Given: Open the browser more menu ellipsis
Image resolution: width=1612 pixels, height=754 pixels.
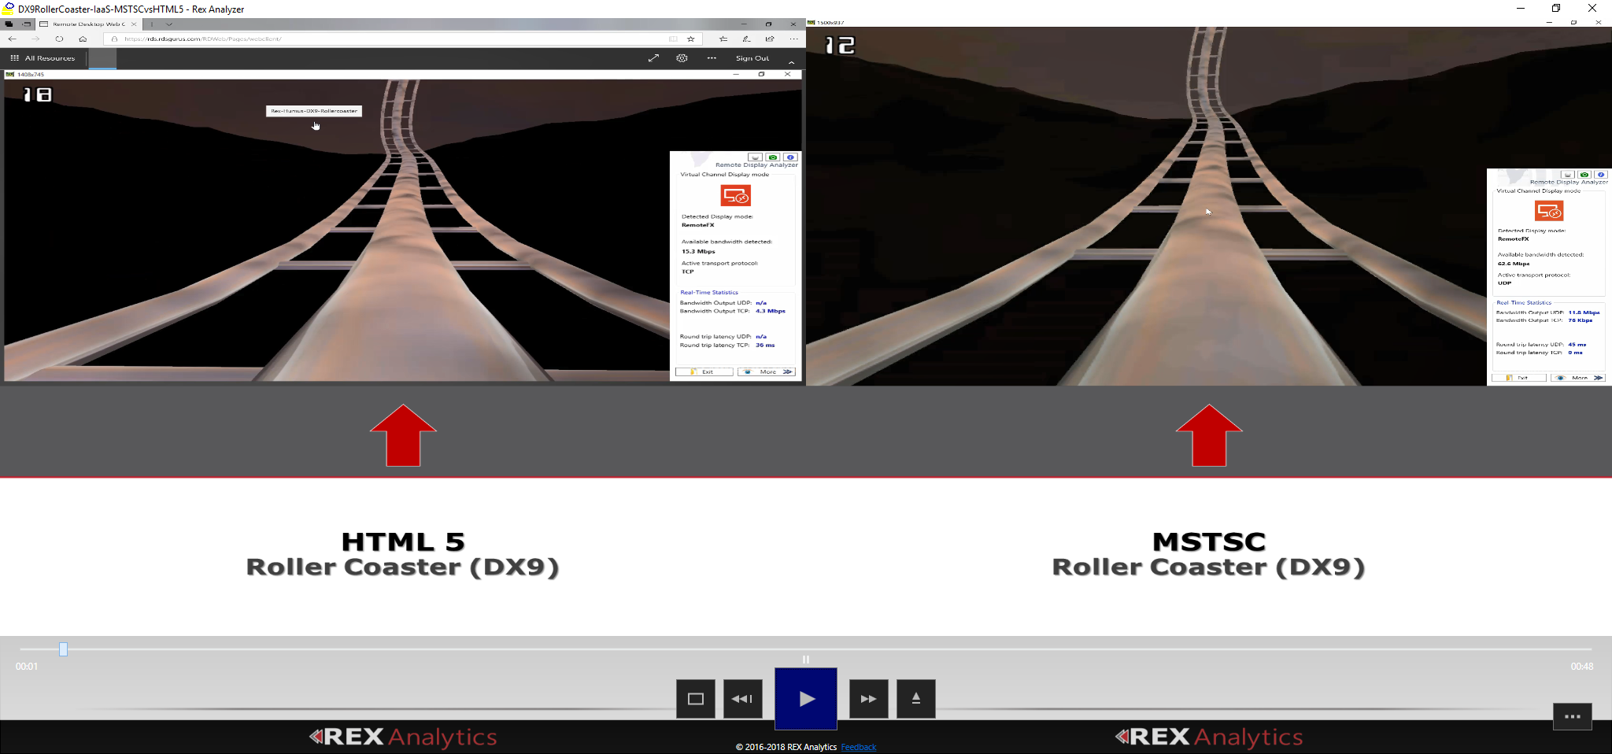Looking at the screenshot, I should (x=793, y=39).
